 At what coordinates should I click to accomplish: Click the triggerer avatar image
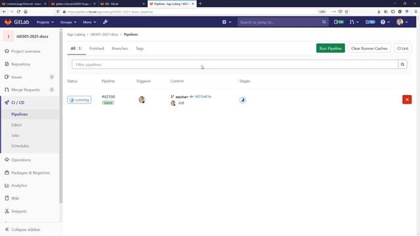pos(142,100)
